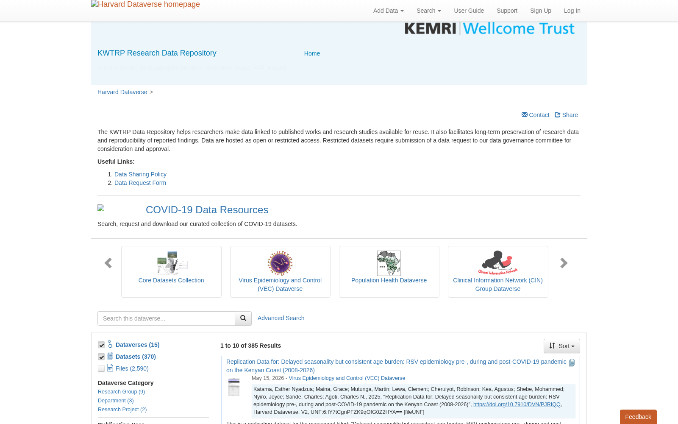Click the dataset type icon beside RSV result title
This screenshot has height=424, width=678.
coord(572,363)
